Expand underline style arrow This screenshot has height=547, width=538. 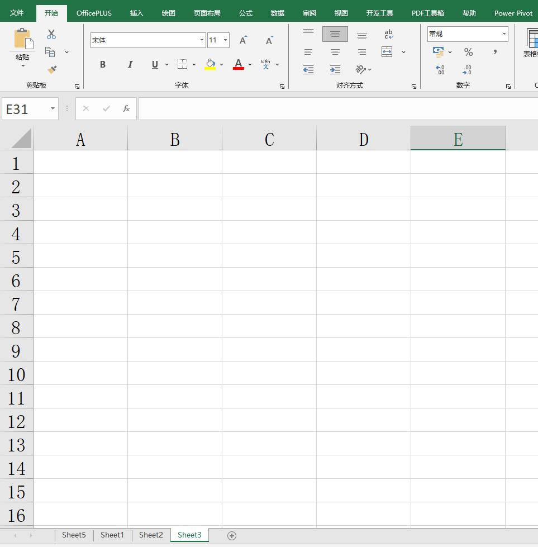click(167, 65)
